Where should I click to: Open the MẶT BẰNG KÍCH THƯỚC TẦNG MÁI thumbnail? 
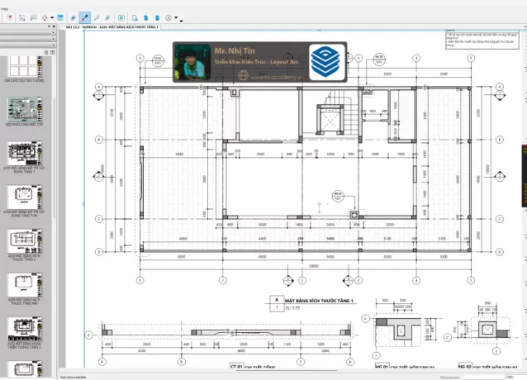coord(24,285)
